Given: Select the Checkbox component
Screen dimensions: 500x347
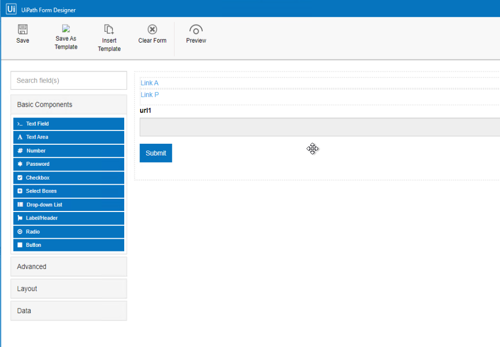Looking at the screenshot, I should [69, 178].
